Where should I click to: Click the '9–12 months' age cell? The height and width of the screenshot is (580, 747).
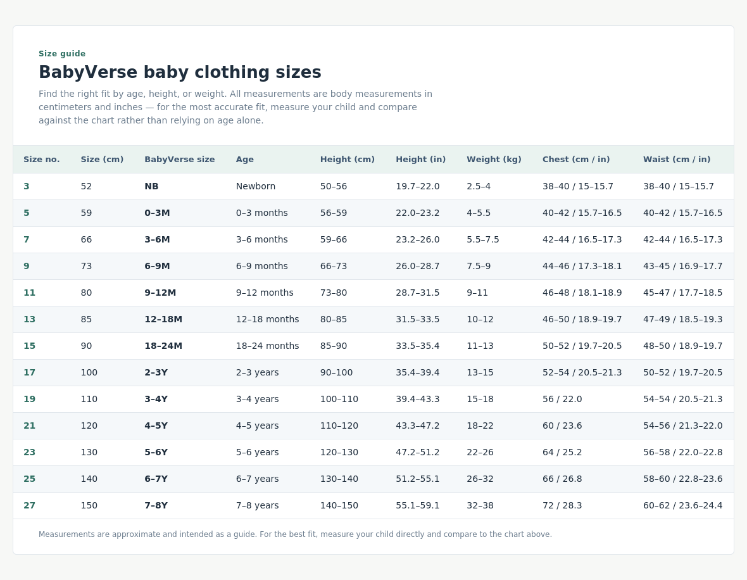point(265,293)
